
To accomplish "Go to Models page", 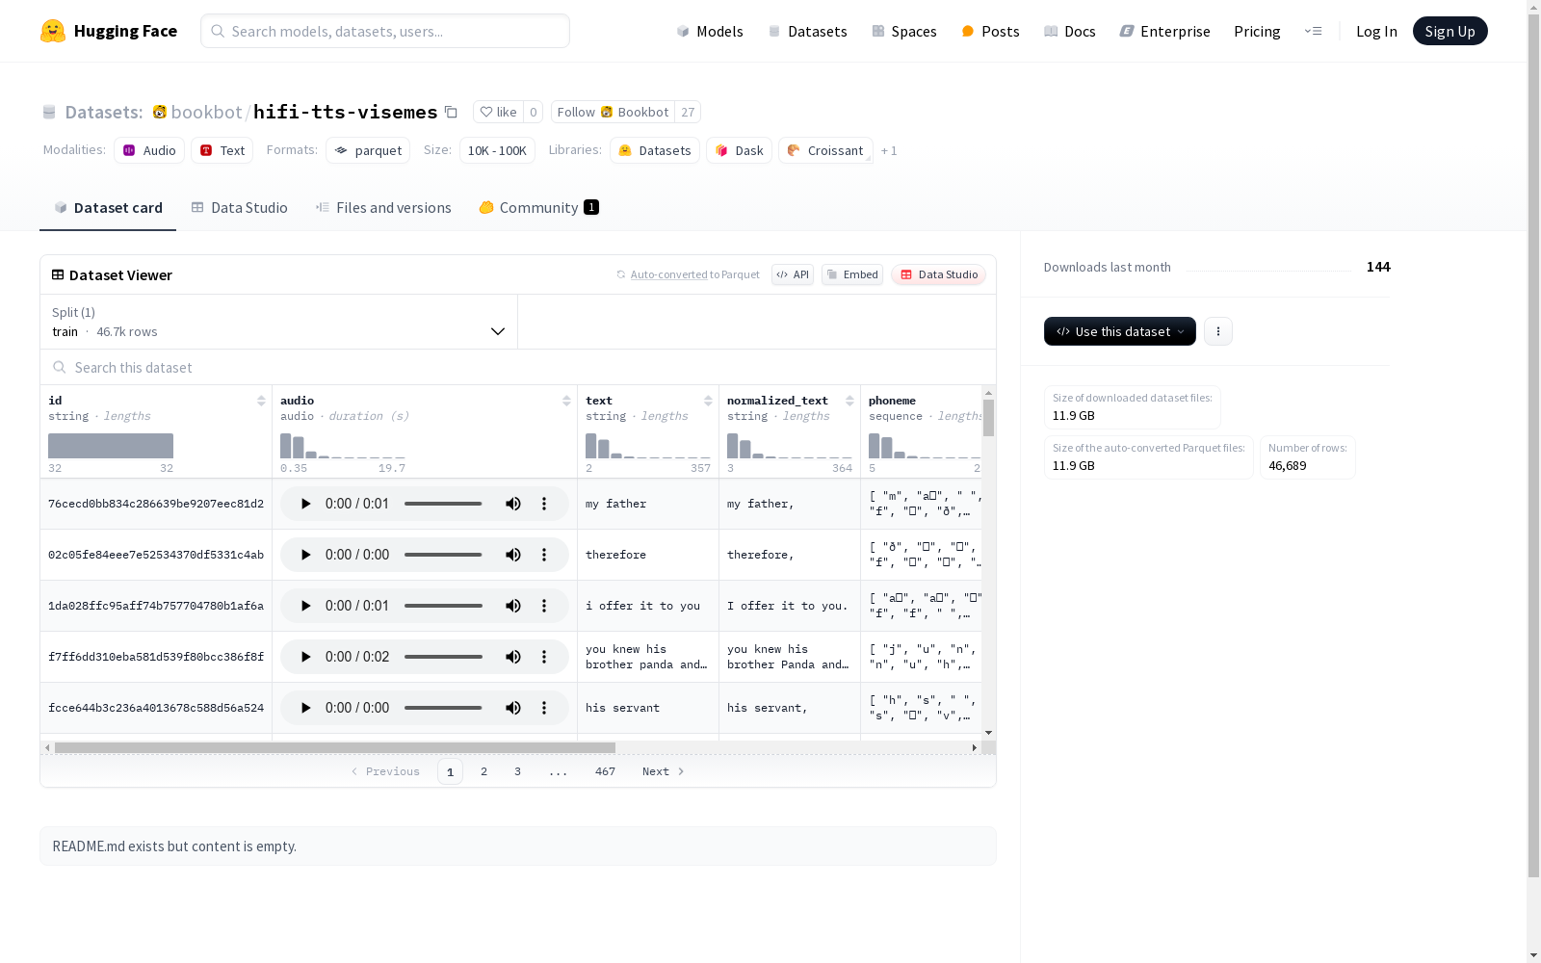I will click(710, 31).
